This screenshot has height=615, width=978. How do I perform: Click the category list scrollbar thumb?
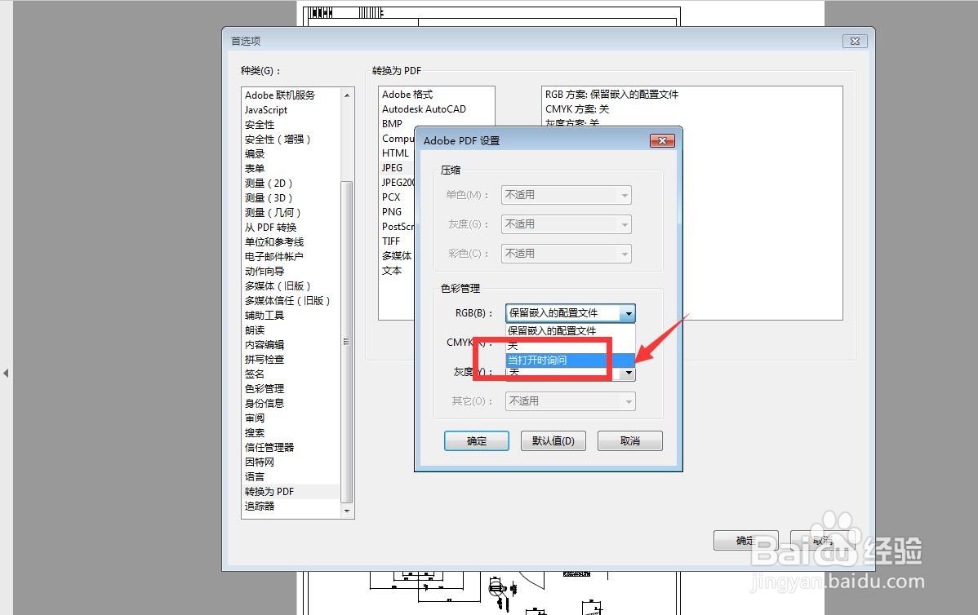click(348, 342)
